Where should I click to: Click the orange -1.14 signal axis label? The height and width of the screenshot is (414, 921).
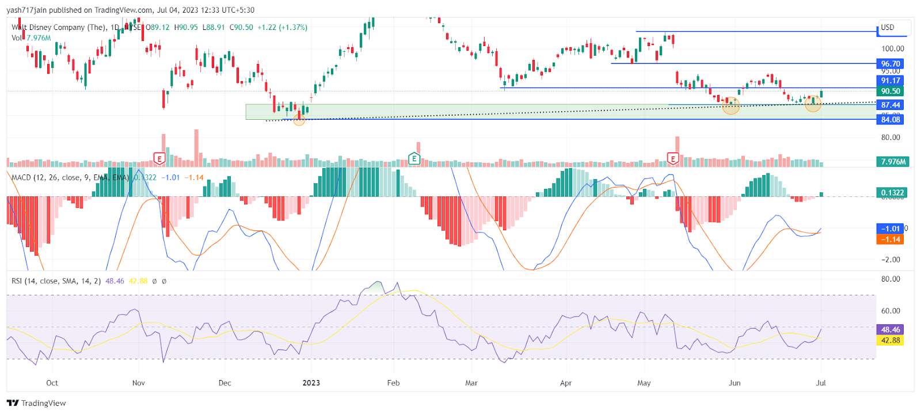pos(890,239)
